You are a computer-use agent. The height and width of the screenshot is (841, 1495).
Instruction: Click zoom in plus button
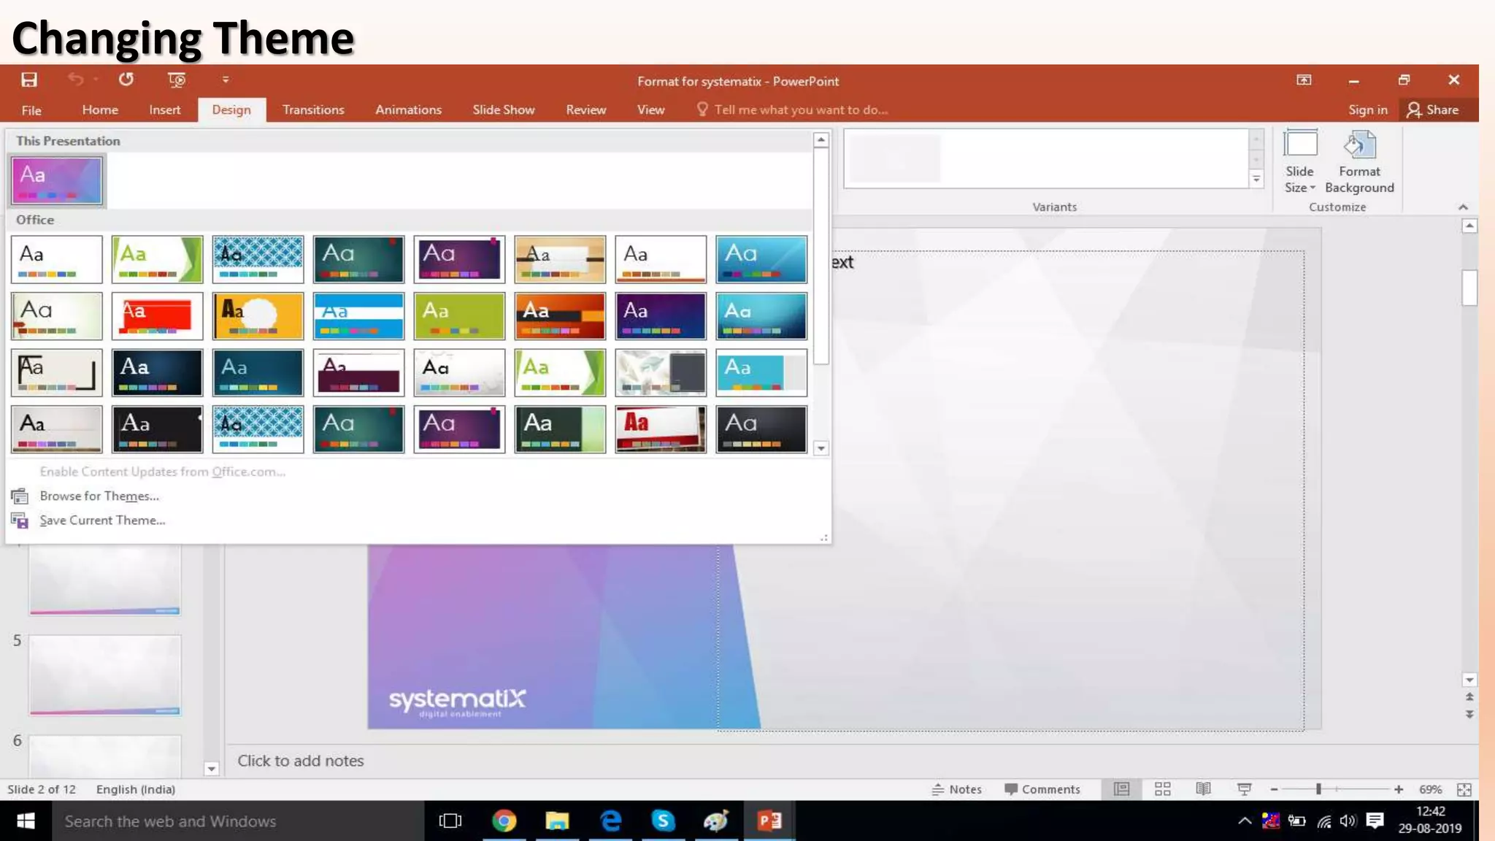click(1399, 789)
